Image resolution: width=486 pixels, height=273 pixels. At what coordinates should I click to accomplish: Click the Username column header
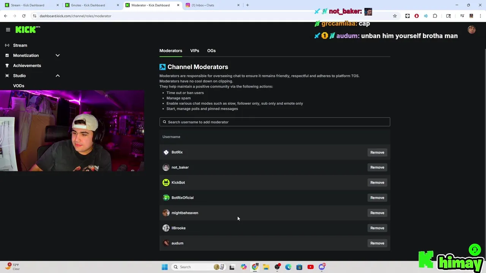pos(171,136)
